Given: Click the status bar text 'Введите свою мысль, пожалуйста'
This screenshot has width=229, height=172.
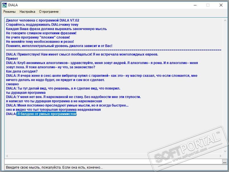Looking at the screenshot, I should tap(34, 167).
